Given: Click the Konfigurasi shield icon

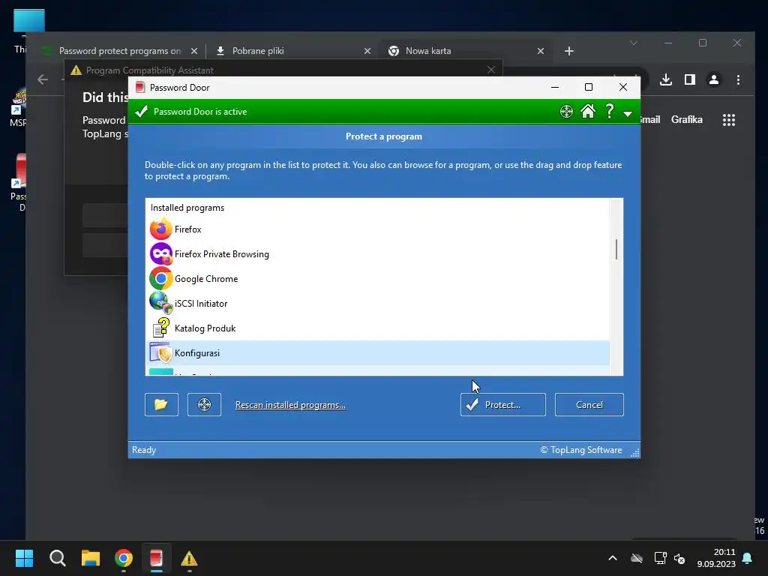Looking at the screenshot, I should click(x=160, y=352).
